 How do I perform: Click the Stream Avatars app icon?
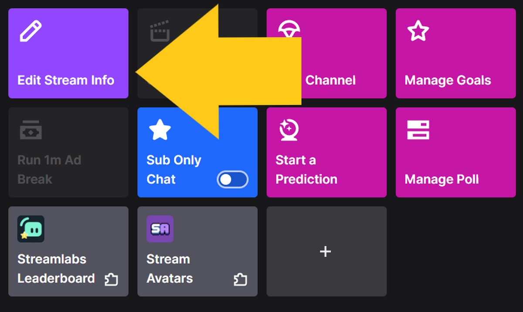pos(160,229)
